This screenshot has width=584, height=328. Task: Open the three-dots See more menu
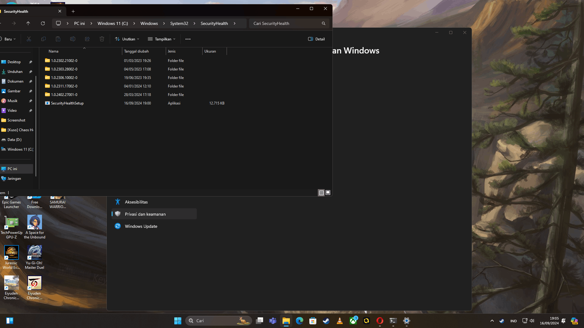click(188, 39)
